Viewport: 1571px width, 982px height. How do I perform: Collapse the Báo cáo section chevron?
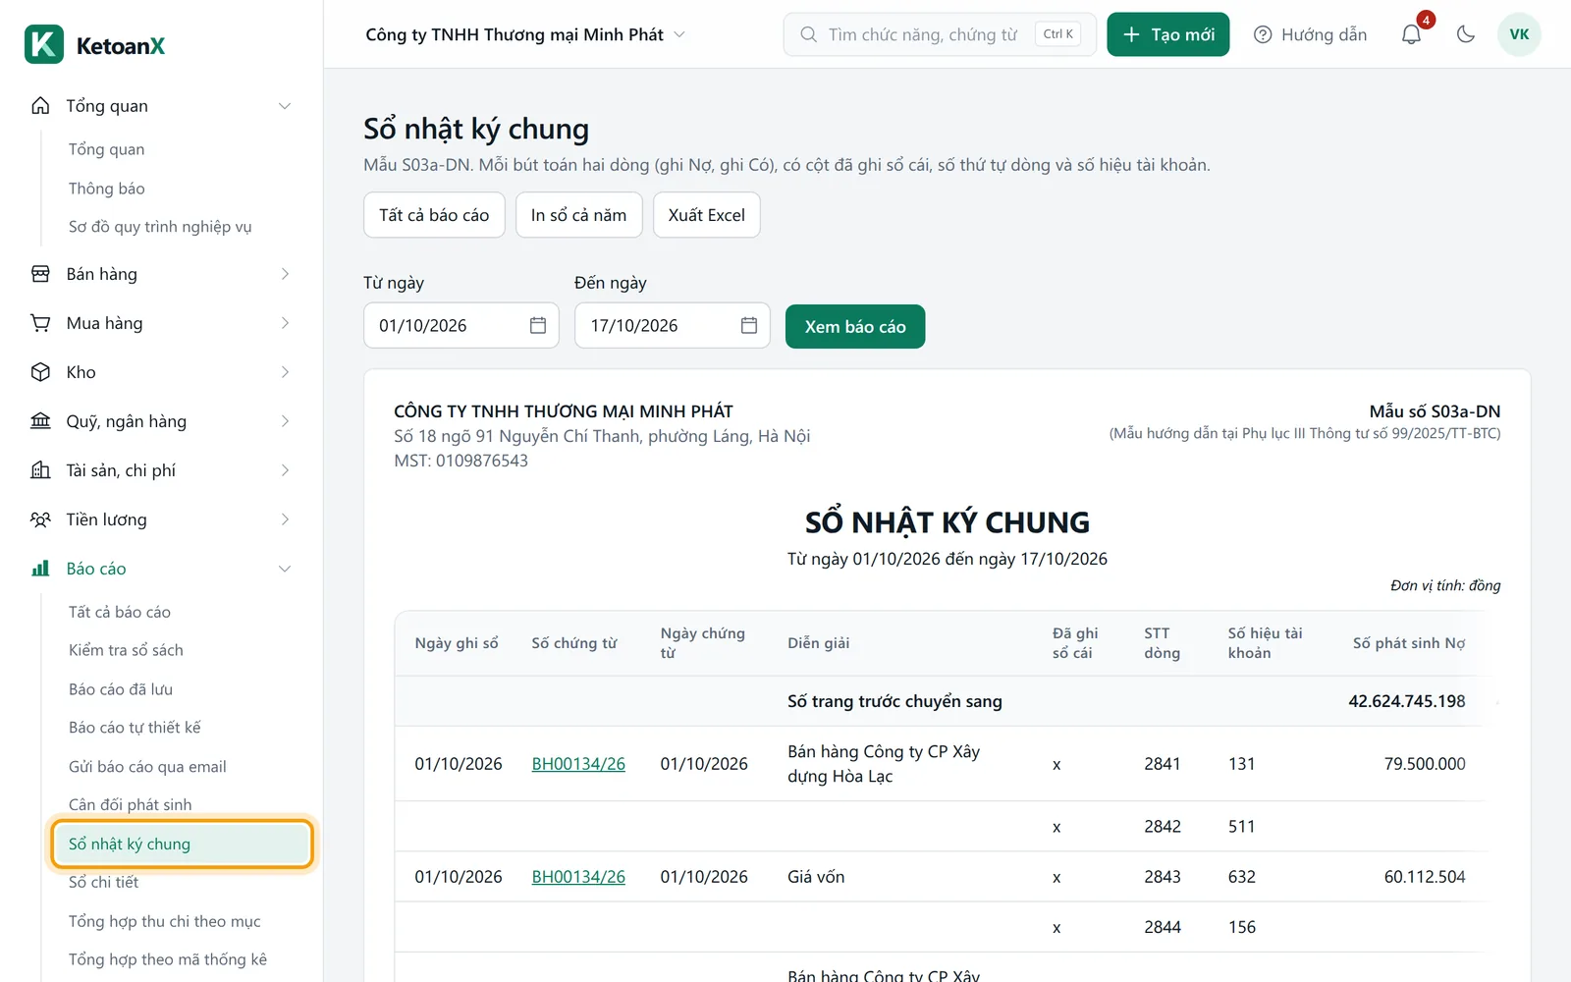285,569
